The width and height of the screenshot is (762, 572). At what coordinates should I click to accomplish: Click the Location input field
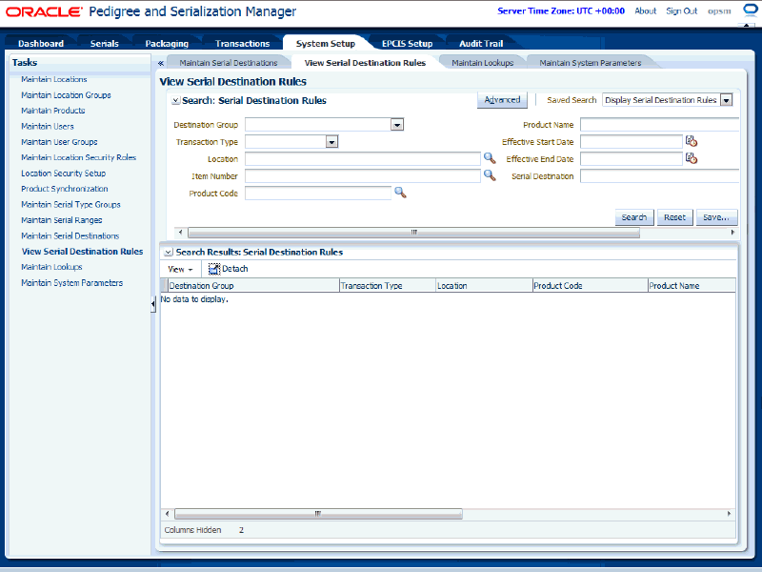coord(363,159)
